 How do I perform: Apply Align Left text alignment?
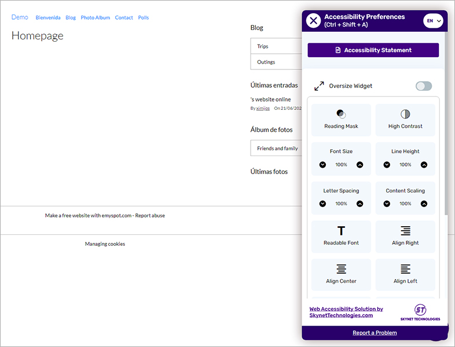click(x=405, y=275)
